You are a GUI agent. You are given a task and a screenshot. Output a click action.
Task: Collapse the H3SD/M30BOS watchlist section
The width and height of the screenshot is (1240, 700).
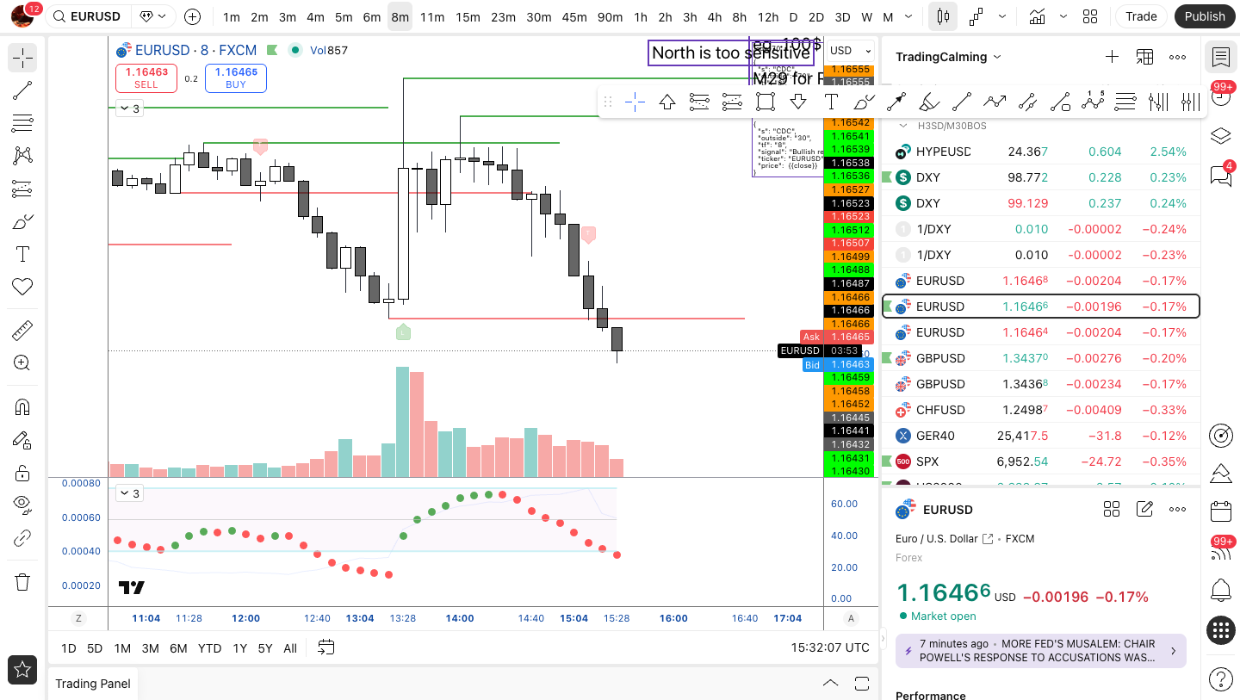903,126
